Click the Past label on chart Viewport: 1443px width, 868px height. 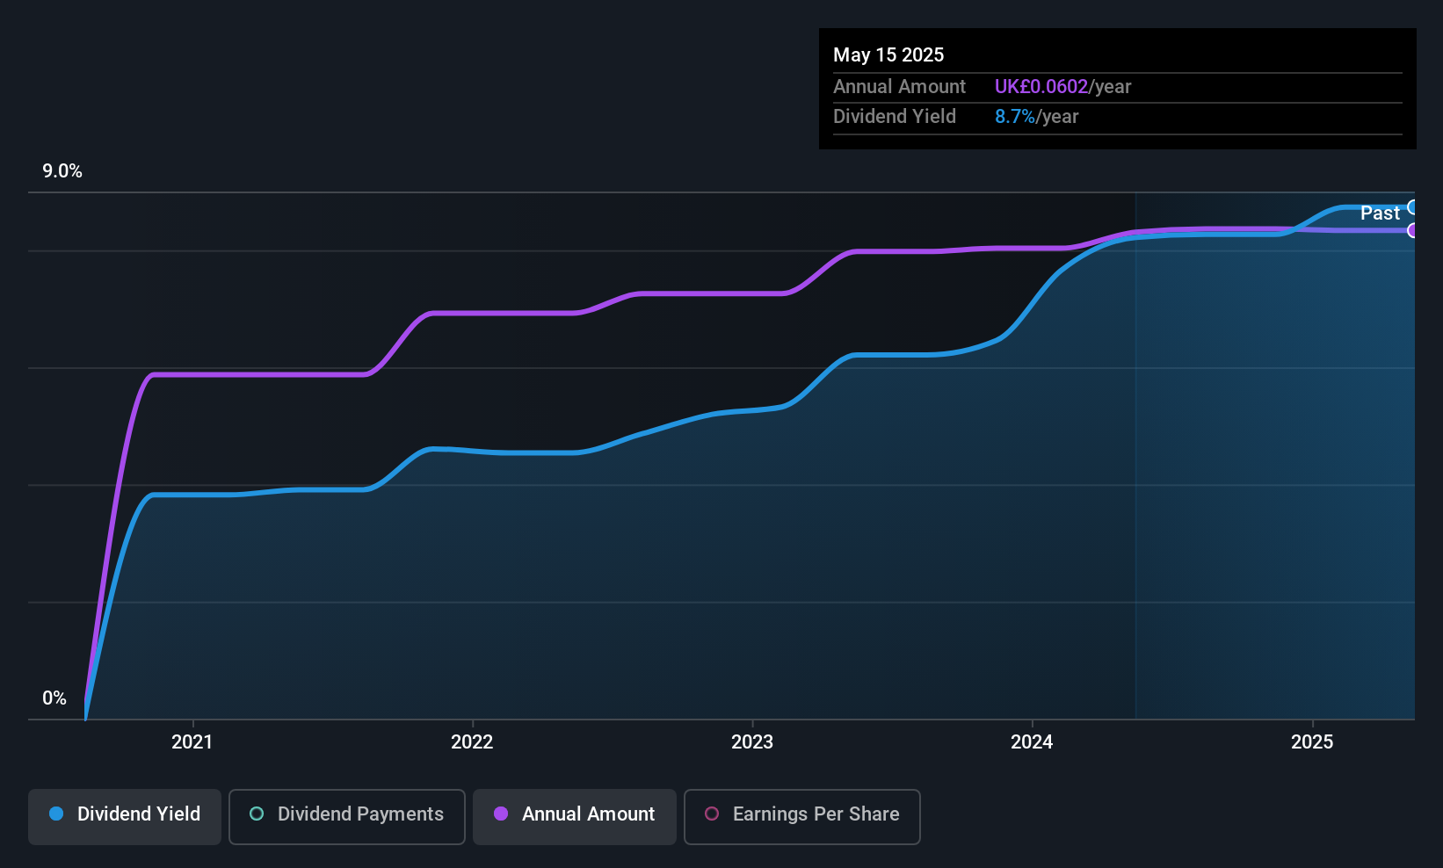click(1380, 213)
